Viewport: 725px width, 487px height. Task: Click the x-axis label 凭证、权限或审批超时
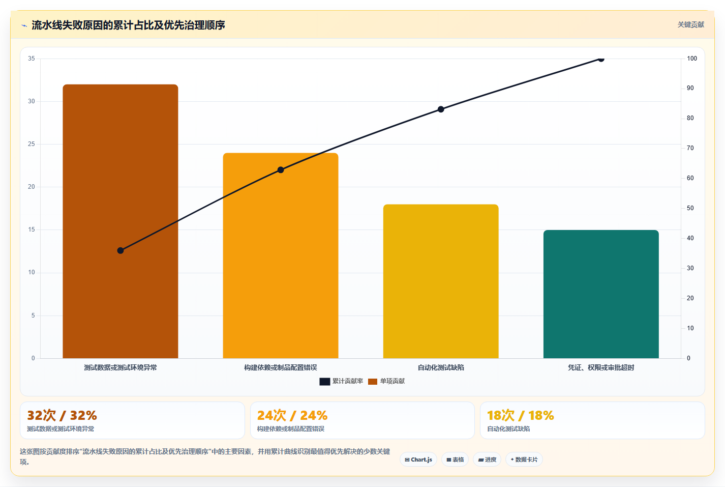[x=601, y=367]
